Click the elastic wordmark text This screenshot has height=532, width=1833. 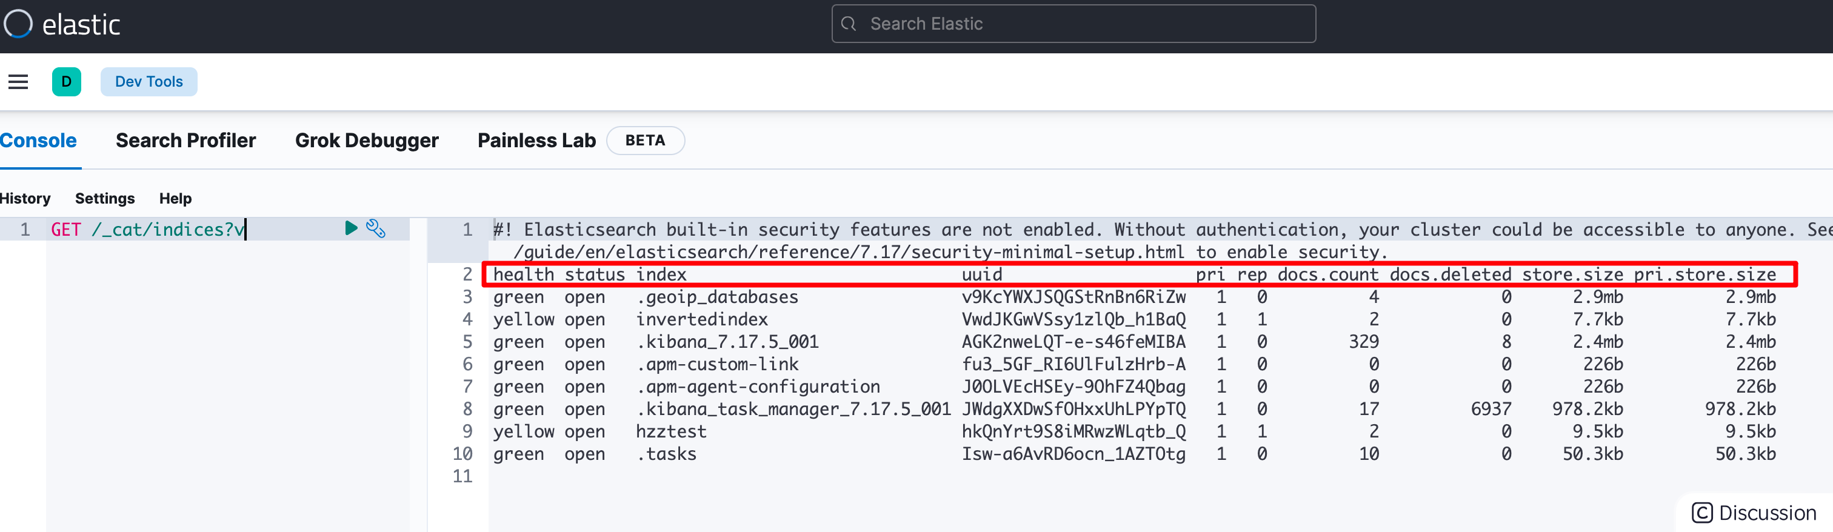point(81,25)
